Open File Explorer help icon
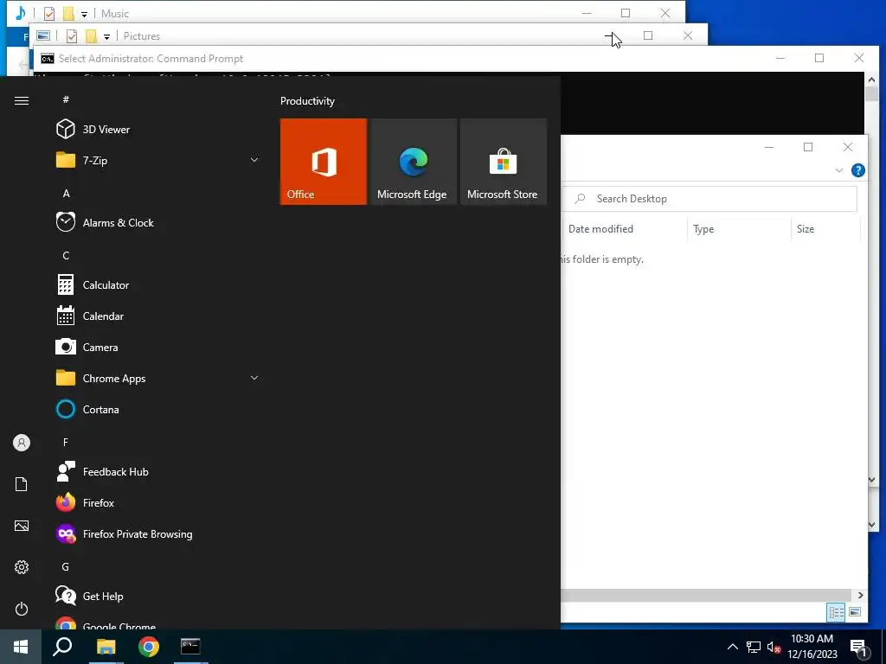The height and width of the screenshot is (664, 886). click(857, 170)
